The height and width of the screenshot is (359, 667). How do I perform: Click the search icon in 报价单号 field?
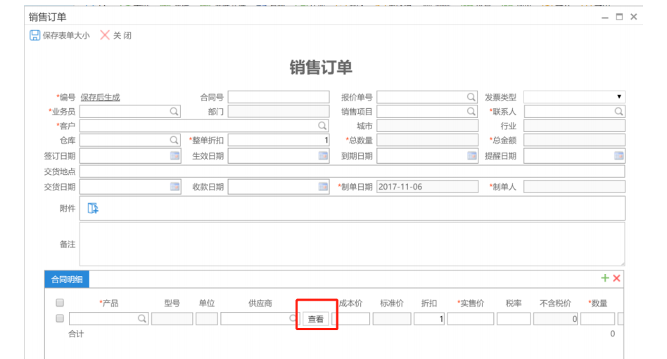(x=471, y=98)
